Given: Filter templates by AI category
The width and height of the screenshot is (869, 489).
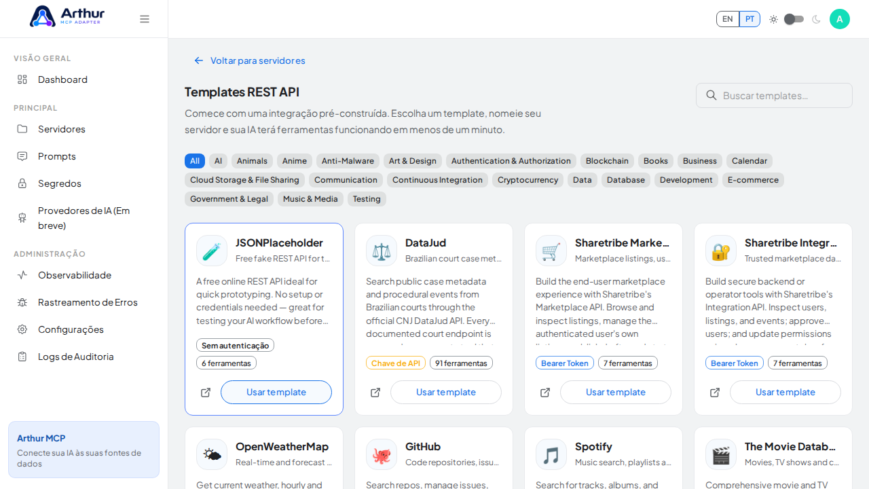Looking at the screenshot, I should pyautogui.click(x=218, y=161).
